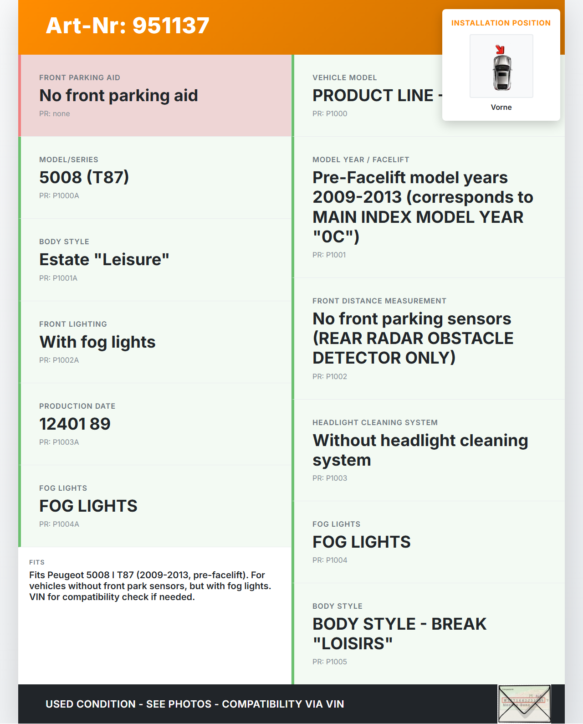The width and height of the screenshot is (583, 724).
Task: Click the USED CONDITION footer banner text
Action: pos(195,704)
